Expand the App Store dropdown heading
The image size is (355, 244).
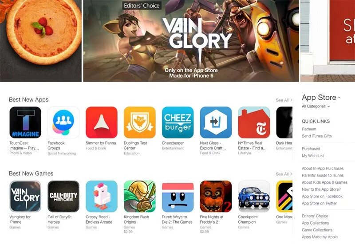point(321,97)
